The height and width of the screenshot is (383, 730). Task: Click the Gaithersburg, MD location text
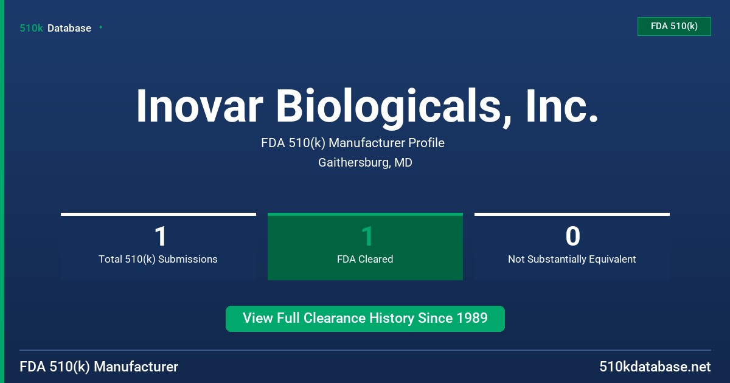tap(365, 162)
